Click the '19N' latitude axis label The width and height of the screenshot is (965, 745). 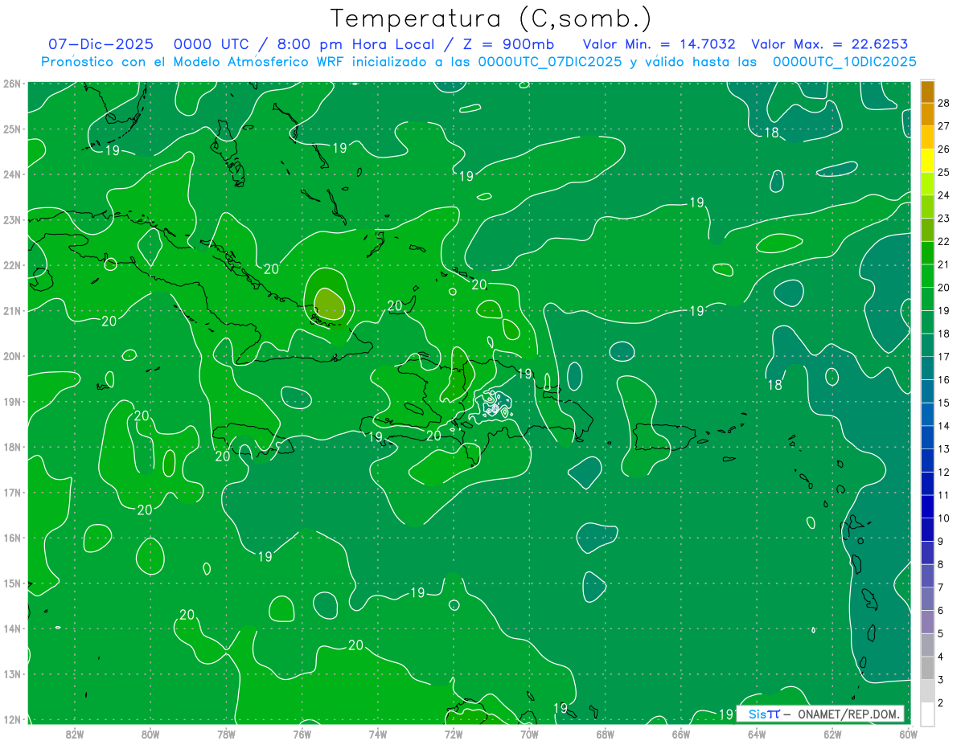coord(12,401)
